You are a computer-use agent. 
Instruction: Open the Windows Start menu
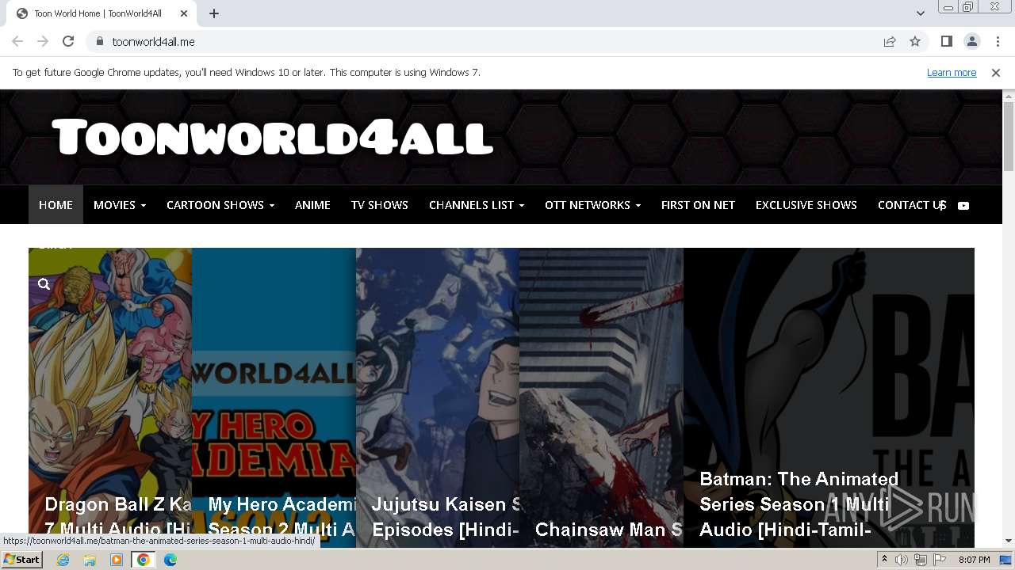coord(22,559)
